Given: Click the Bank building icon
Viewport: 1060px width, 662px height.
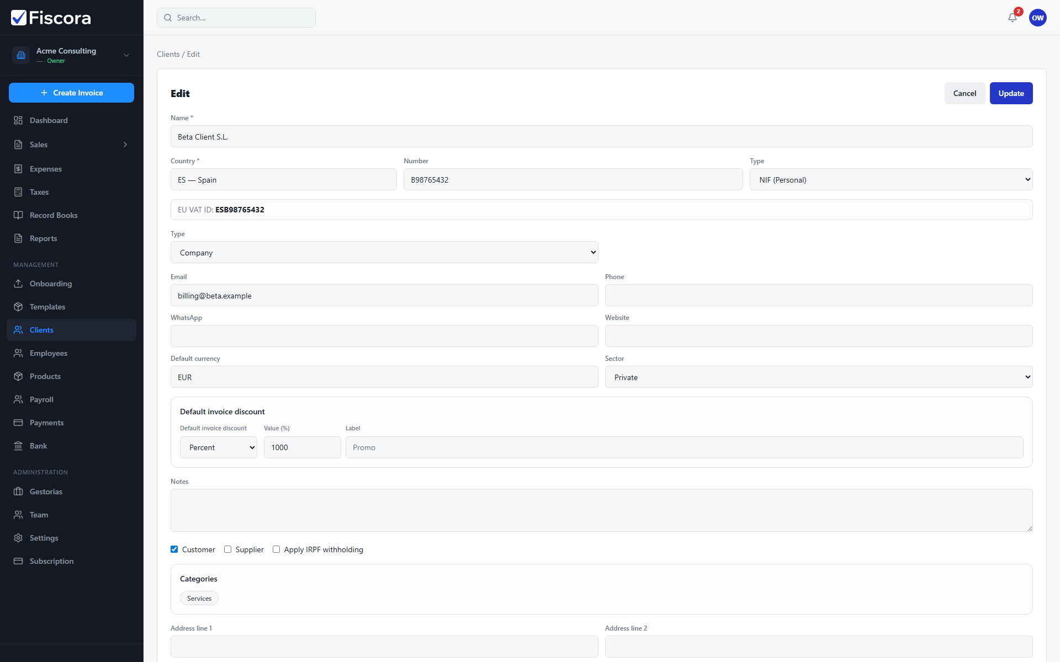Looking at the screenshot, I should [18, 446].
